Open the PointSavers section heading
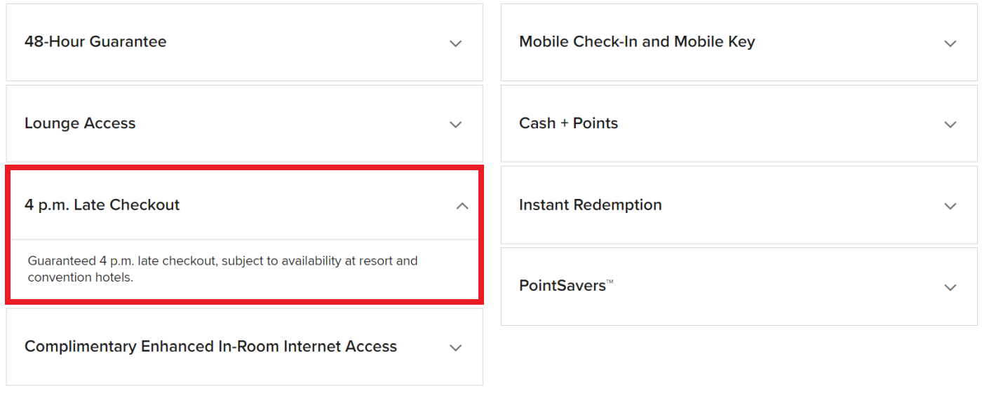Image resolution: width=982 pixels, height=393 pixels. click(x=562, y=286)
